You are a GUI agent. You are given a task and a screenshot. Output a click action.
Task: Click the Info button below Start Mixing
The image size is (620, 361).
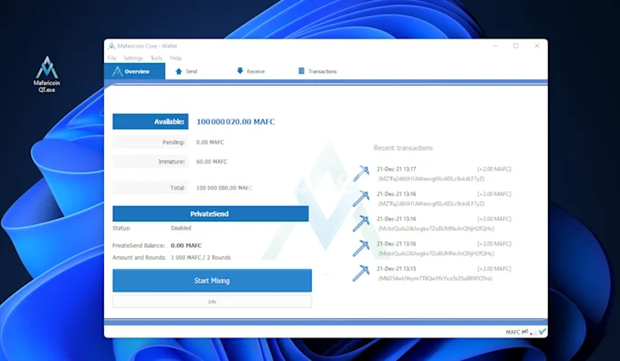pyautogui.click(x=212, y=302)
